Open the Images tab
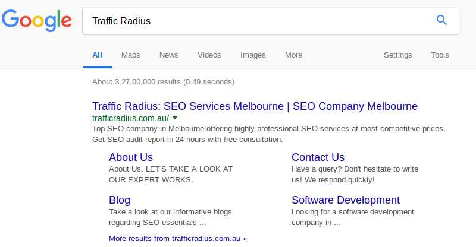Viewport: 476px width, 247px height. point(253,55)
